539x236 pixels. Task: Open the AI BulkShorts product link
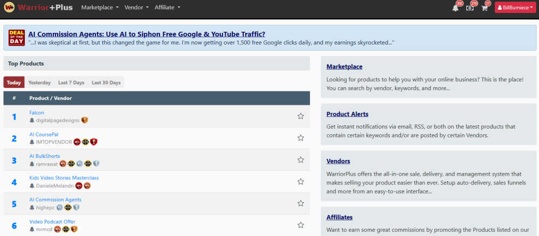pos(45,156)
